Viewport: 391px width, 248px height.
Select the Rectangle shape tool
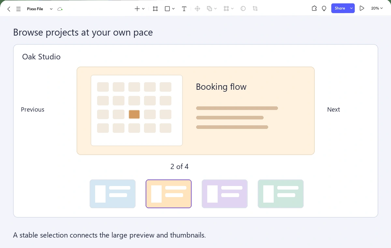click(x=167, y=9)
